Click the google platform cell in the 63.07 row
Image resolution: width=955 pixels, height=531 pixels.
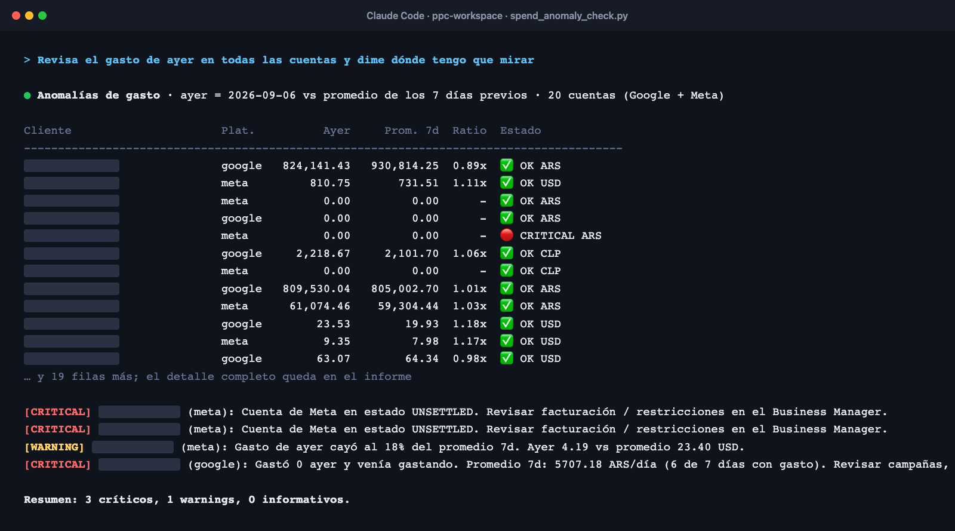pyautogui.click(x=241, y=359)
